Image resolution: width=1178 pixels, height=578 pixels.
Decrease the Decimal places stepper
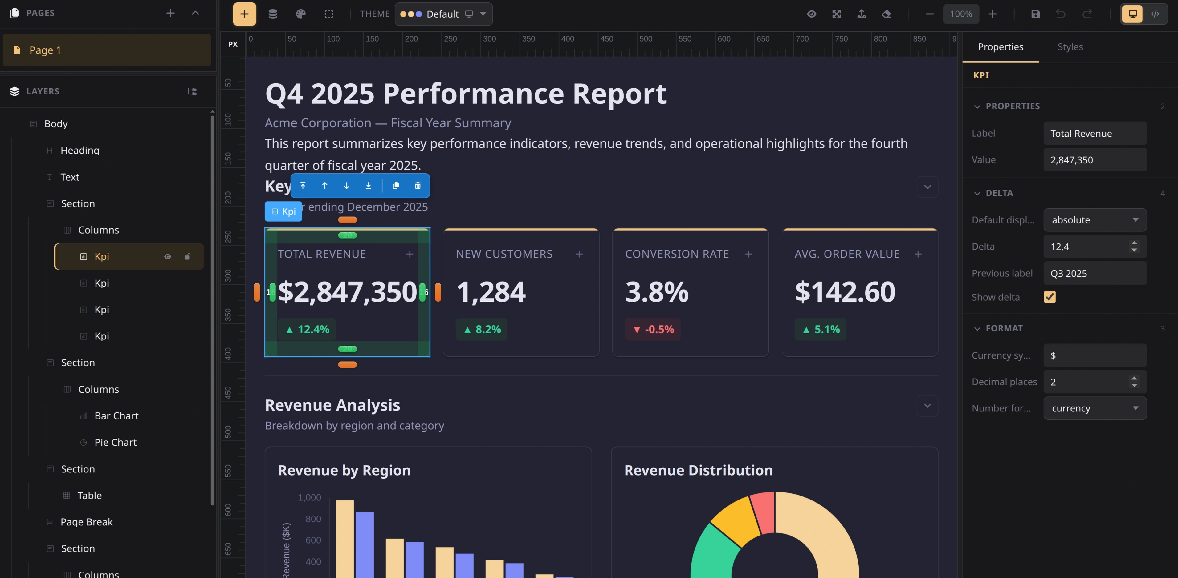click(1134, 386)
